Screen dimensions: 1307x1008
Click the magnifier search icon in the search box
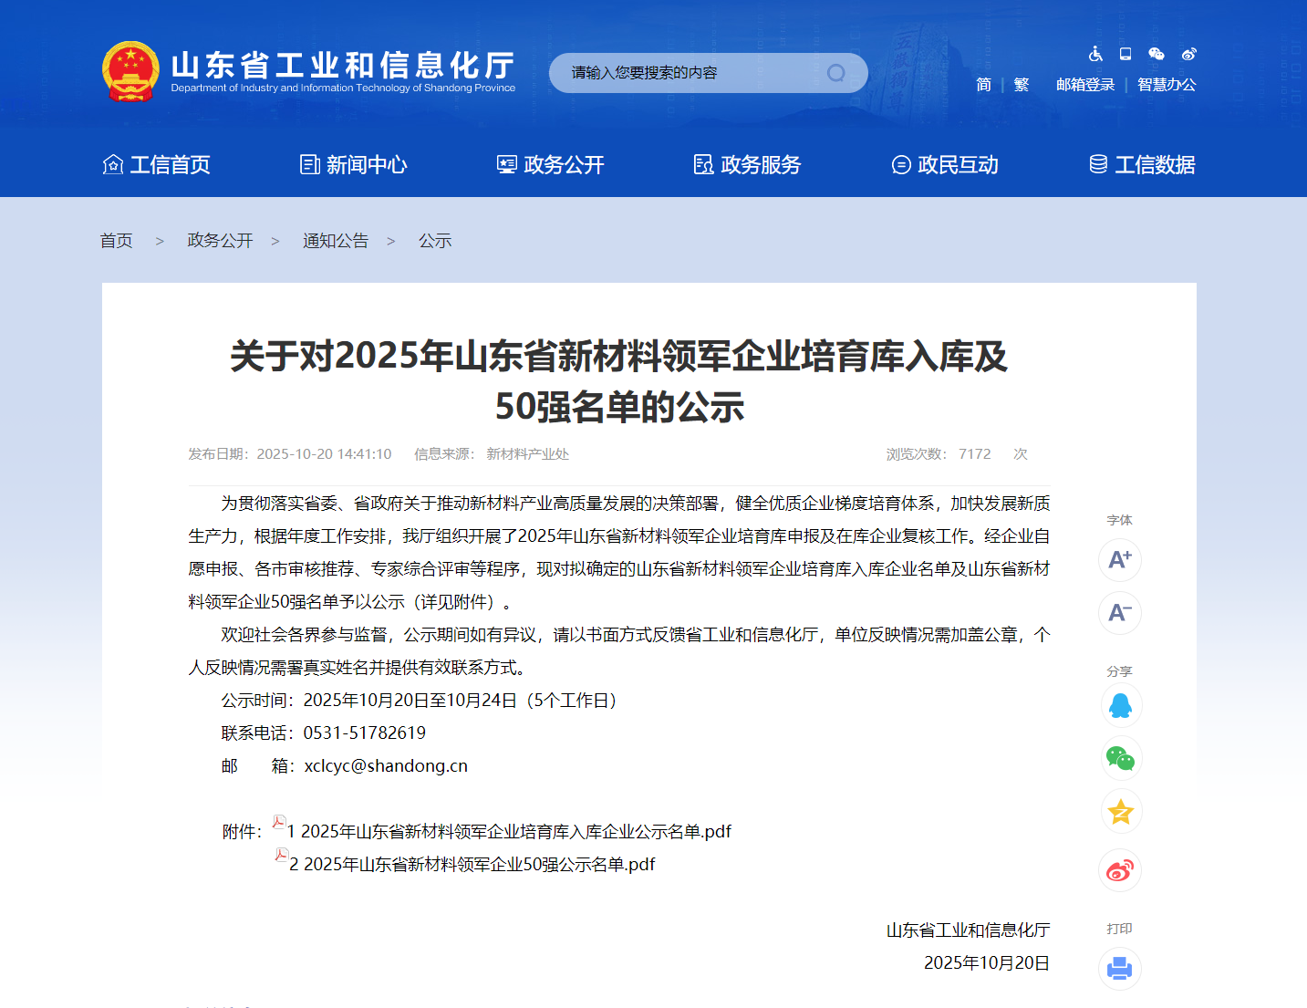[x=835, y=73]
